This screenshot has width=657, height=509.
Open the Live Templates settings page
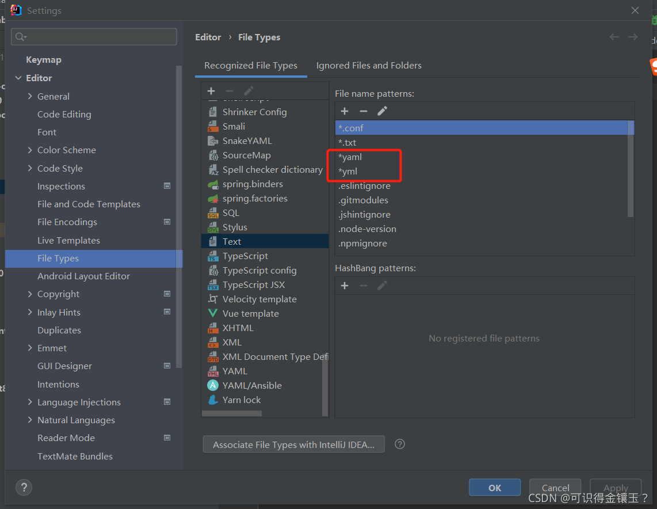pos(68,240)
